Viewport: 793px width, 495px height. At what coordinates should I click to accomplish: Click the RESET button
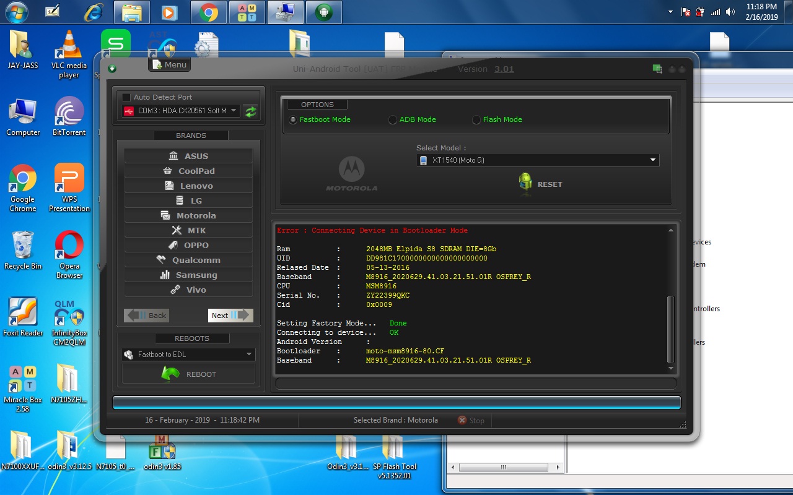pyautogui.click(x=540, y=184)
